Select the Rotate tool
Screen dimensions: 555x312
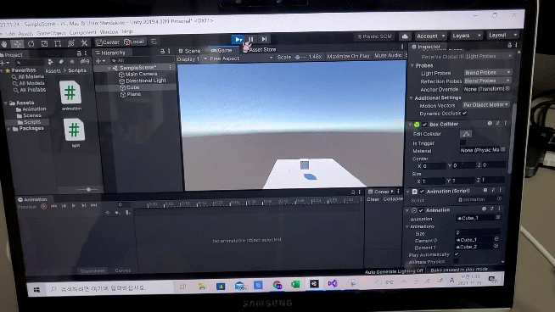click(31, 43)
